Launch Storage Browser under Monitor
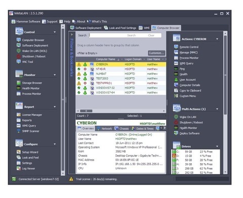The width and height of the screenshot is (243, 198). tap(32, 83)
